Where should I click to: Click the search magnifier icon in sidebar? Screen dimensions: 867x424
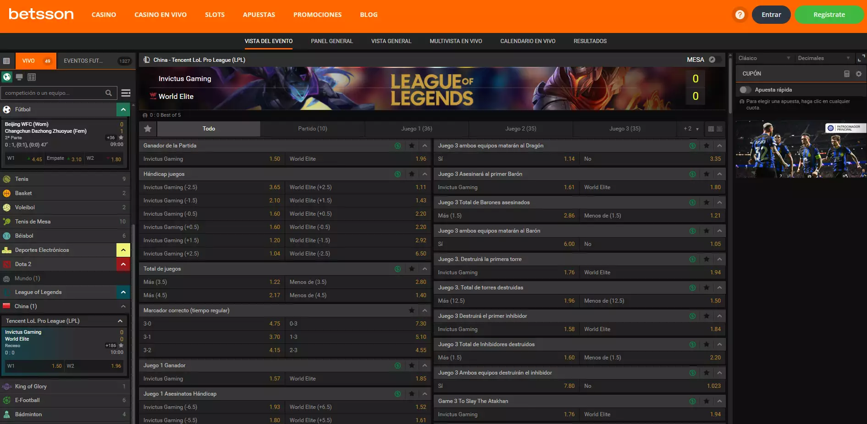click(109, 93)
